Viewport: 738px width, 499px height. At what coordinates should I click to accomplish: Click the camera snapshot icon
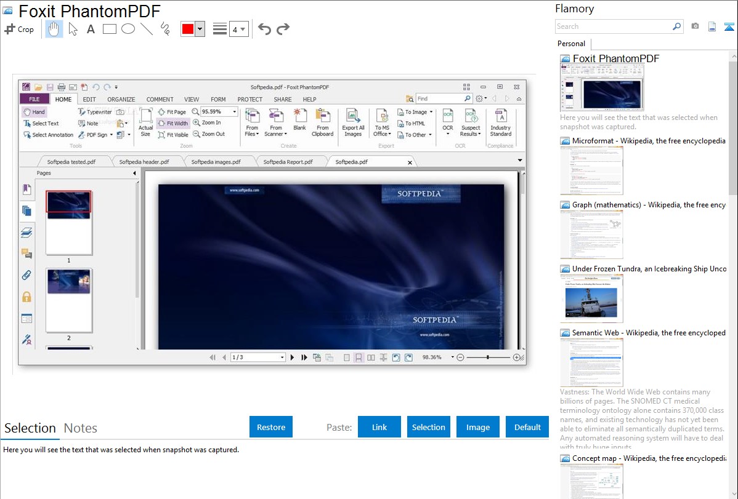click(695, 26)
